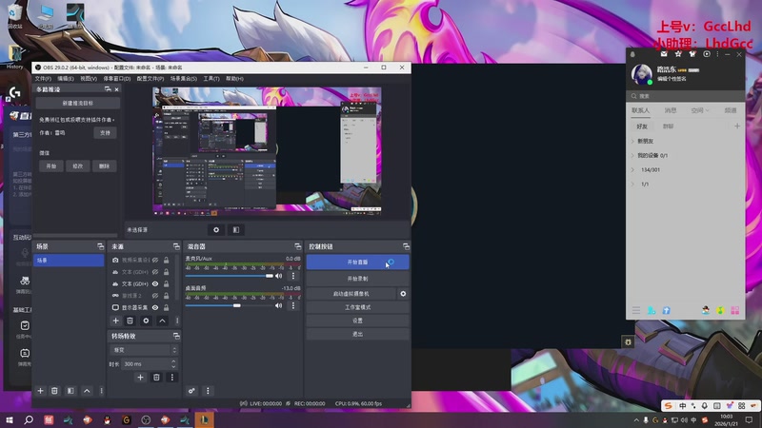The width and height of the screenshot is (762, 428).
Task: Open the 编辑(E) menu
Action: (66, 79)
